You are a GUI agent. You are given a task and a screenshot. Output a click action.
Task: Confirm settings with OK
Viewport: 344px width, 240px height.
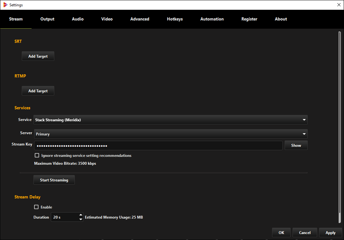click(281, 232)
